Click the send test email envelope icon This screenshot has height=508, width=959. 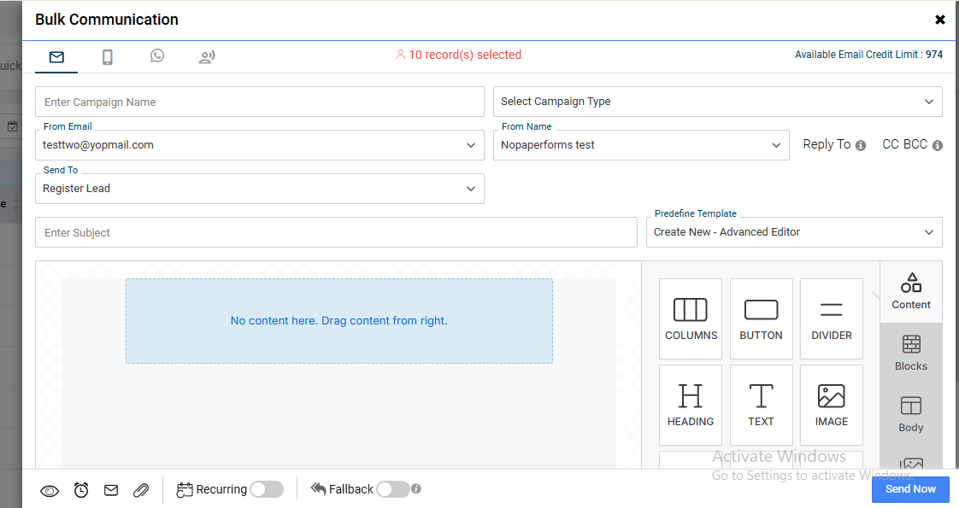coord(111,490)
